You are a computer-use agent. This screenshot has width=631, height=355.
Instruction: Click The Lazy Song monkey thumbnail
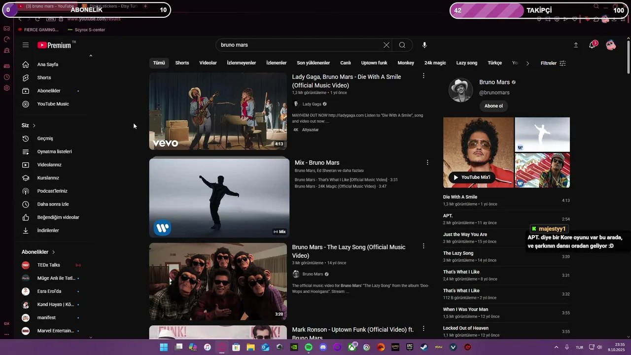click(x=218, y=282)
